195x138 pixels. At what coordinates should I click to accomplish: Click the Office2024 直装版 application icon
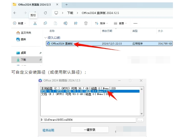coord(49,44)
